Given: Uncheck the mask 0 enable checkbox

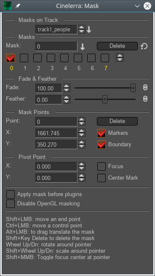Looking at the screenshot, I should point(11,58).
